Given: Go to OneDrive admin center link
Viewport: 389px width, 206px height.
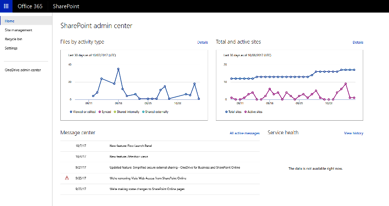Looking at the screenshot, I should [23, 70].
